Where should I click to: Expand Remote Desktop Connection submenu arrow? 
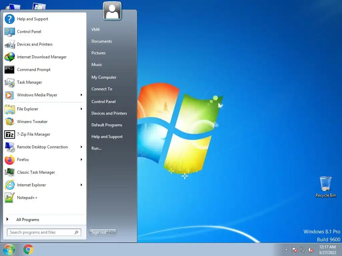coord(81,147)
